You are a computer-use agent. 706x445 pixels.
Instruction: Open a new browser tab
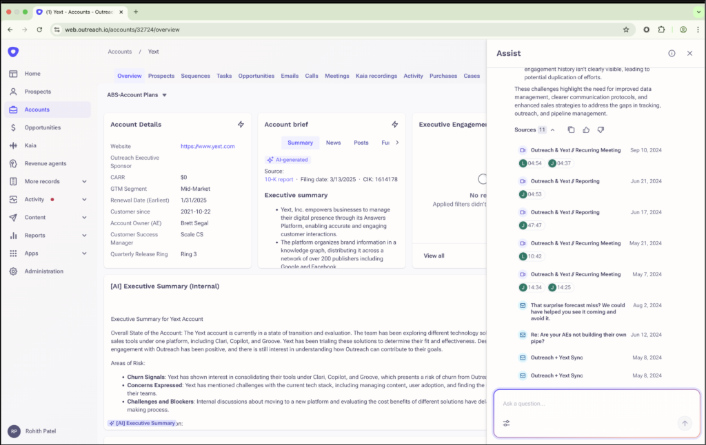click(136, 12)
